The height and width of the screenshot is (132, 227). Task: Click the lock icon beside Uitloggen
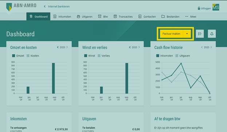(199, 8)
